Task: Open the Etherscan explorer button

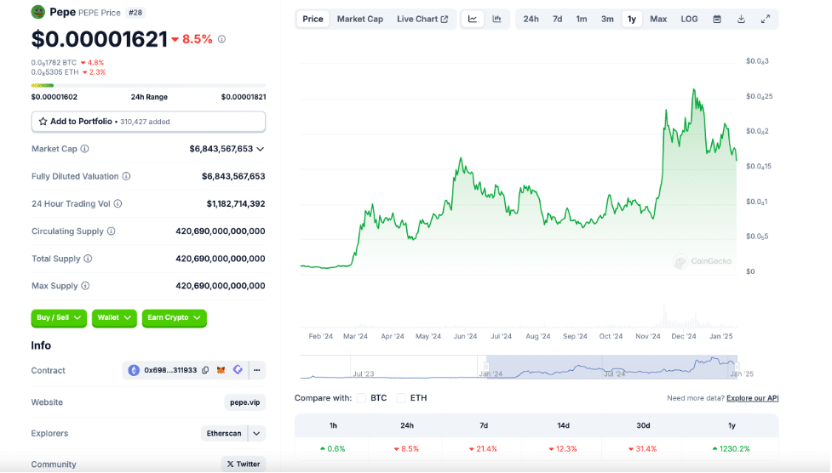Action: pos(224,433)
